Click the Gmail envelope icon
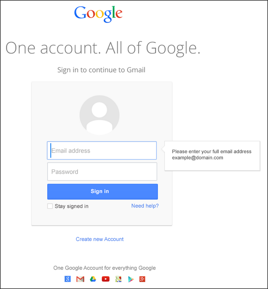268x289 pixels. click(x=80, y=279)
